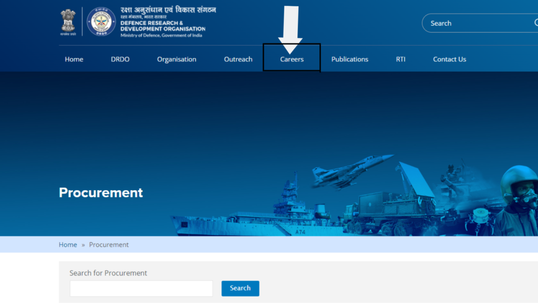Viewport: 538px width, 303px height.
Task: Click the Home breadcrumb link
Action: tap(68, 245)
